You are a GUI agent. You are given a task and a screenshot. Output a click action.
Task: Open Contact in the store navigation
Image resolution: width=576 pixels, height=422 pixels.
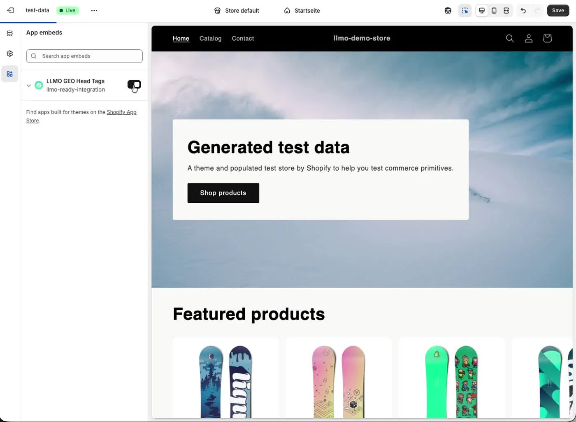[x=243, y=38]
